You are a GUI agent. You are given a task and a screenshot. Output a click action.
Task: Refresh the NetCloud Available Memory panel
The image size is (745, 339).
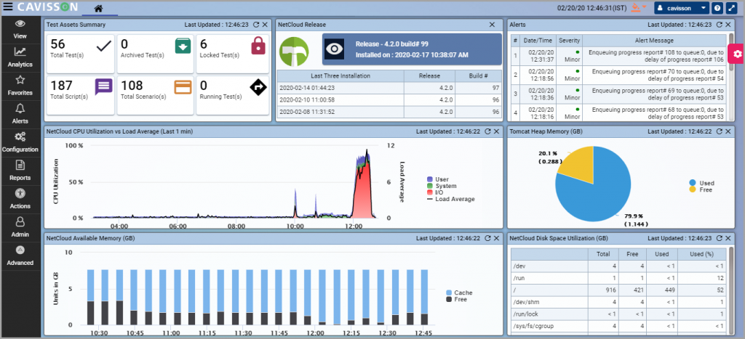(x=487, y=238)
